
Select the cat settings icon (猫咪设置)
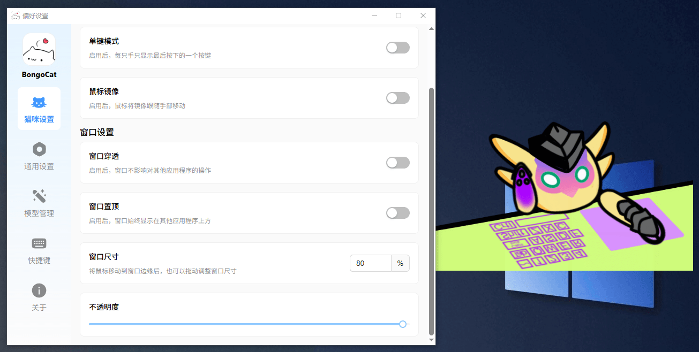pyautogui.click(x=39, y=103)
